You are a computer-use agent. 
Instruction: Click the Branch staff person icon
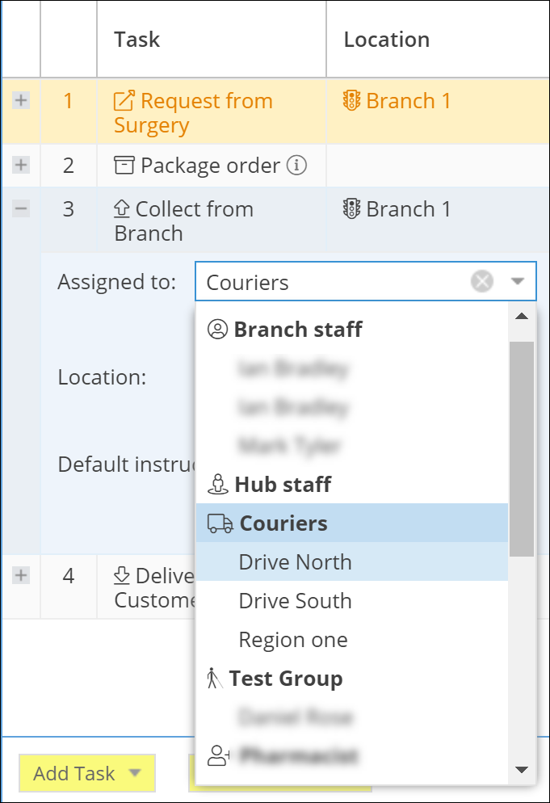point(217,330)
